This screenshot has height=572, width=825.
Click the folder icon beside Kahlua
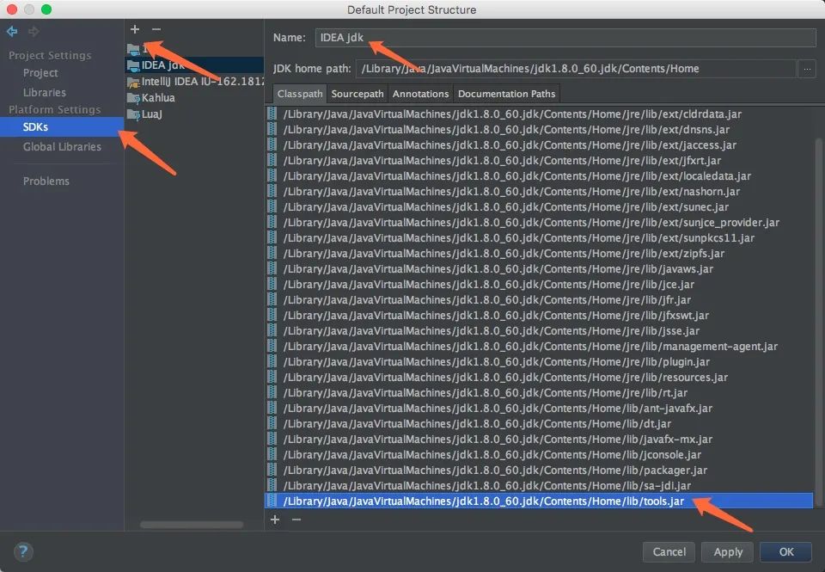[133, 97]
